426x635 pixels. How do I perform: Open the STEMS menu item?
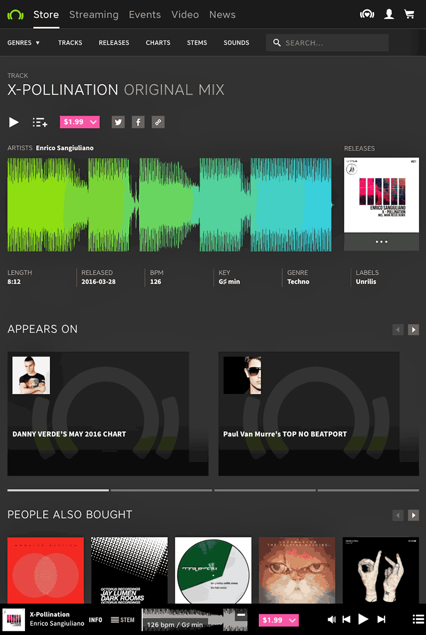197,43
